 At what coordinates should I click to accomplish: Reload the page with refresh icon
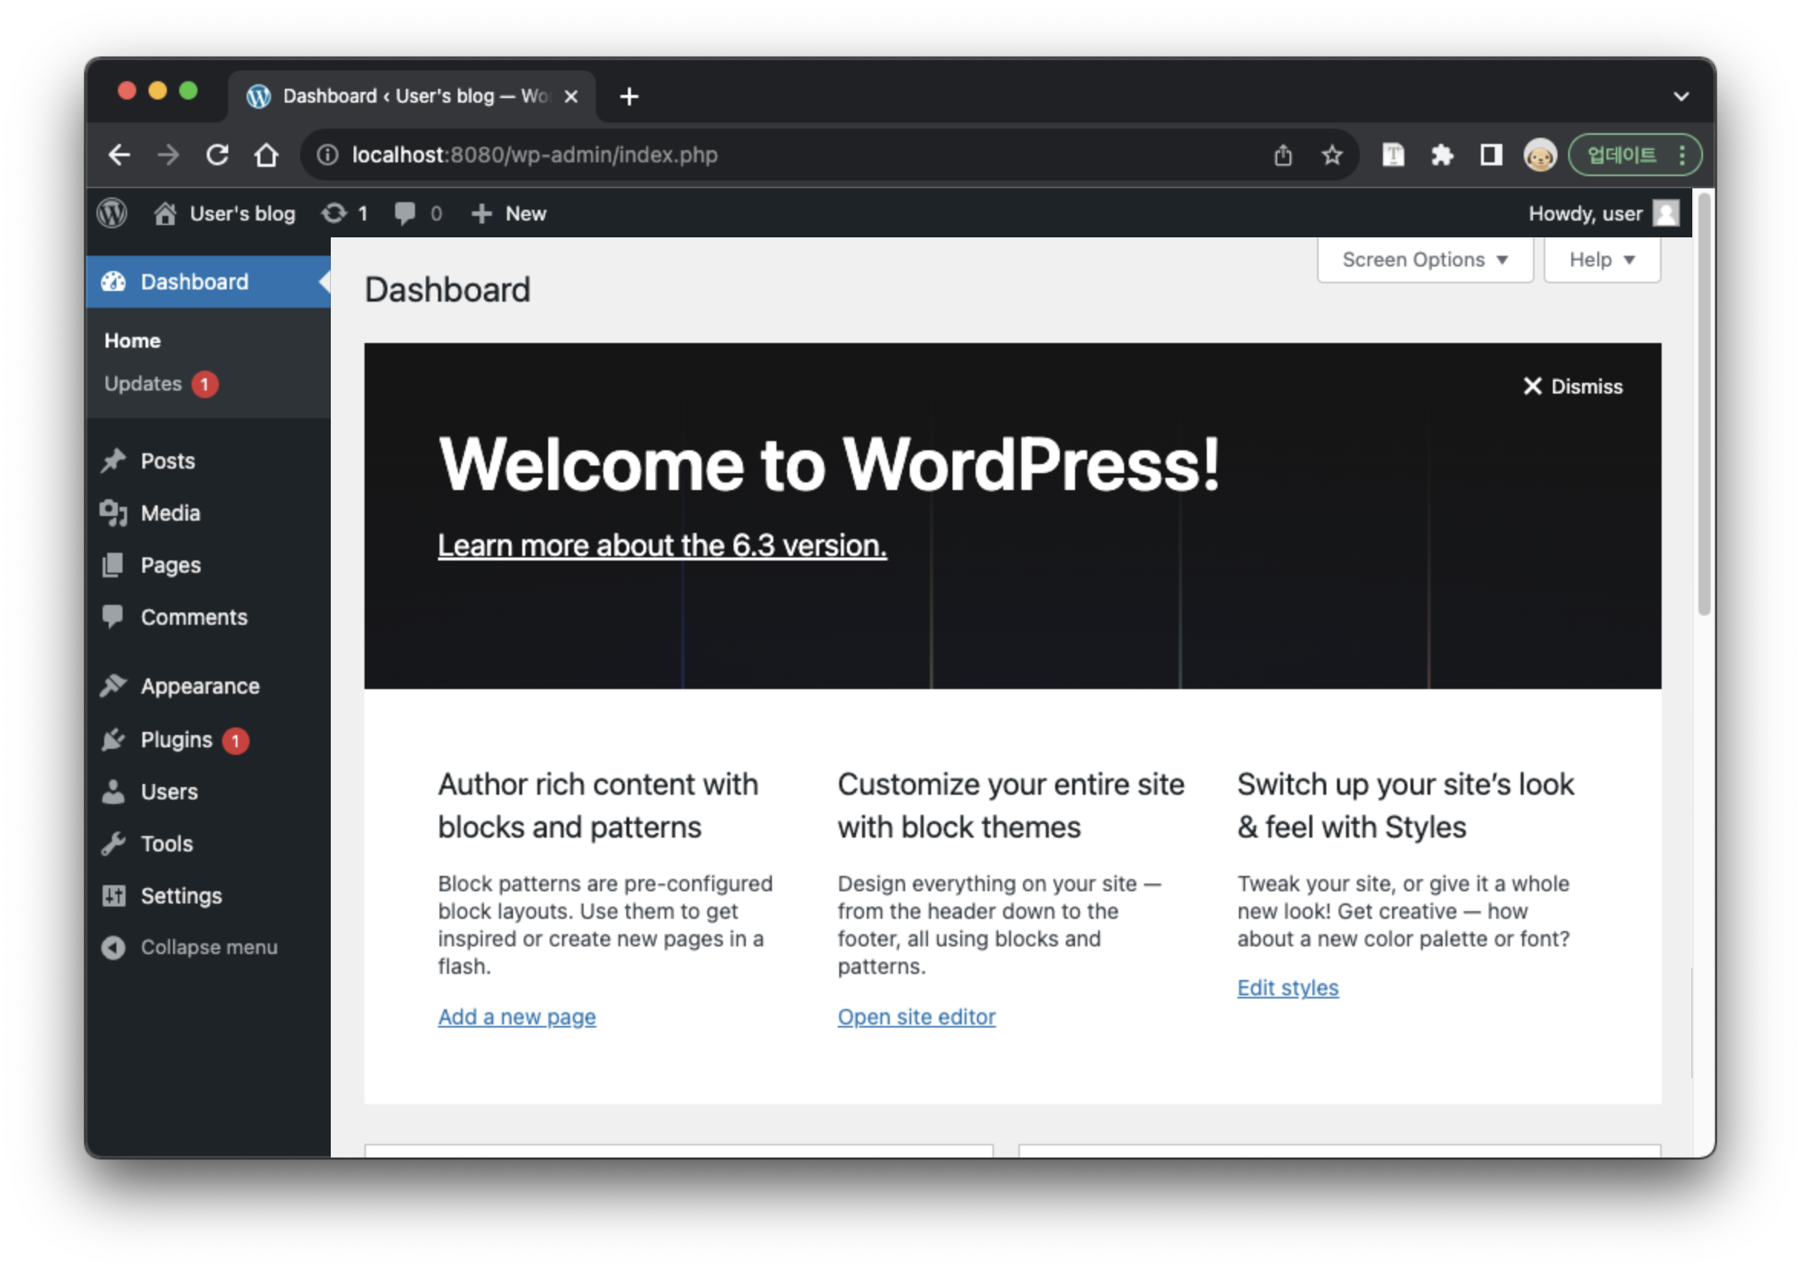217,155
